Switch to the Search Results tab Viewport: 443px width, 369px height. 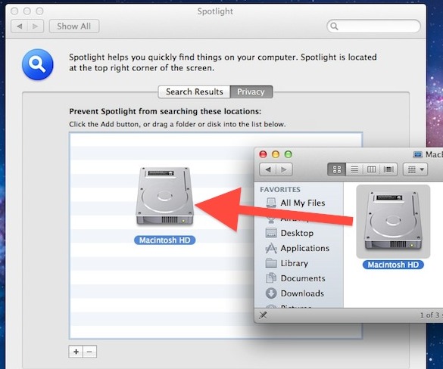point(195,91)
